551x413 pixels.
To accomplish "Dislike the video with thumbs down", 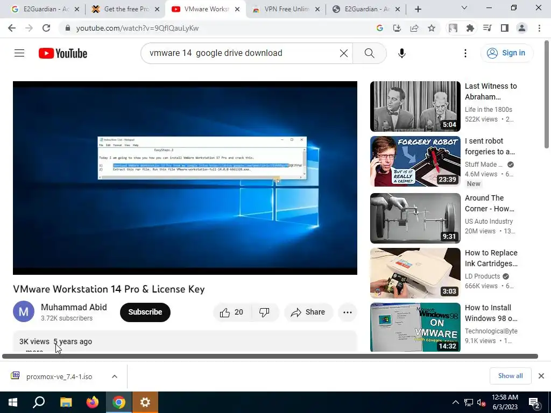I will pyautogui.click(x=264, y=312).
